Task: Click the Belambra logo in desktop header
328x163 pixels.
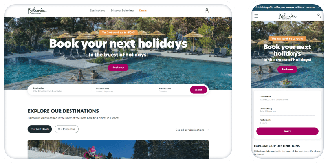Action: (x=37, y=11)
